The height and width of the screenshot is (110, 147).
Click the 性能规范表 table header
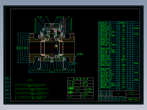[81, 79]
